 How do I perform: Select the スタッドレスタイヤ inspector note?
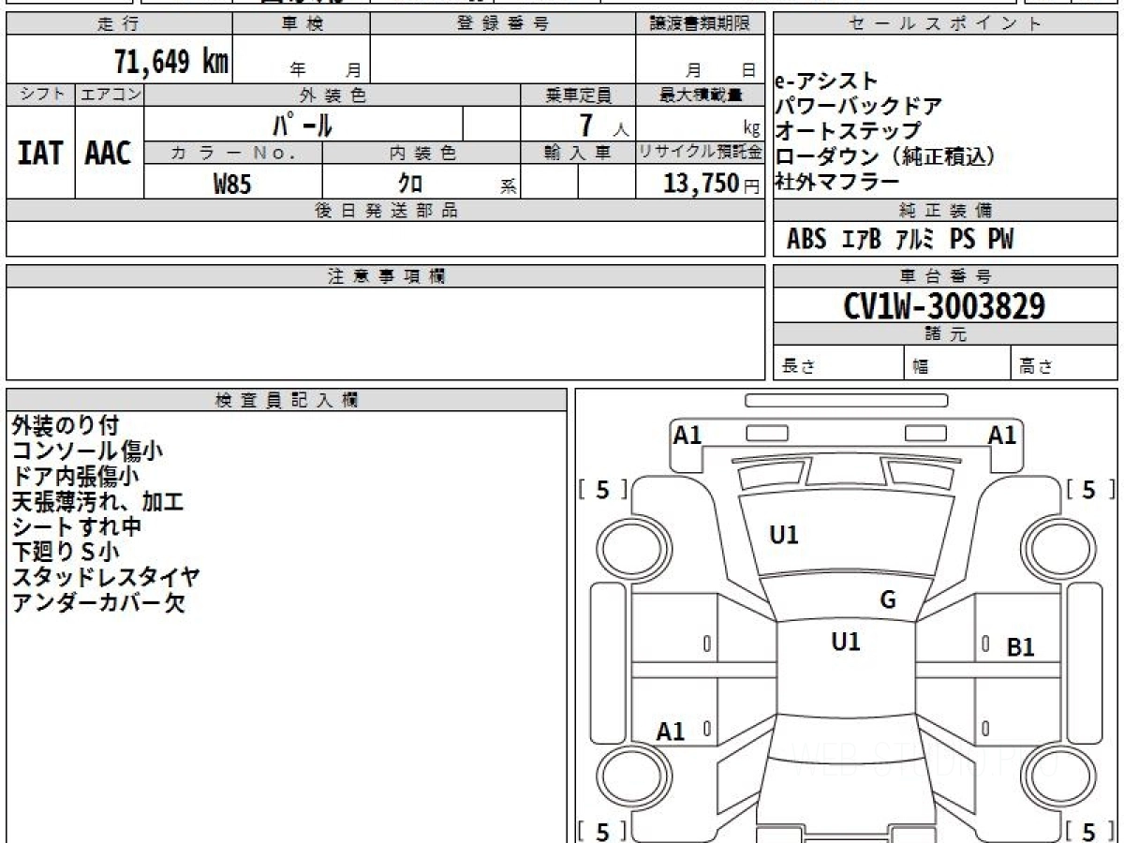[x=106, y=577]
